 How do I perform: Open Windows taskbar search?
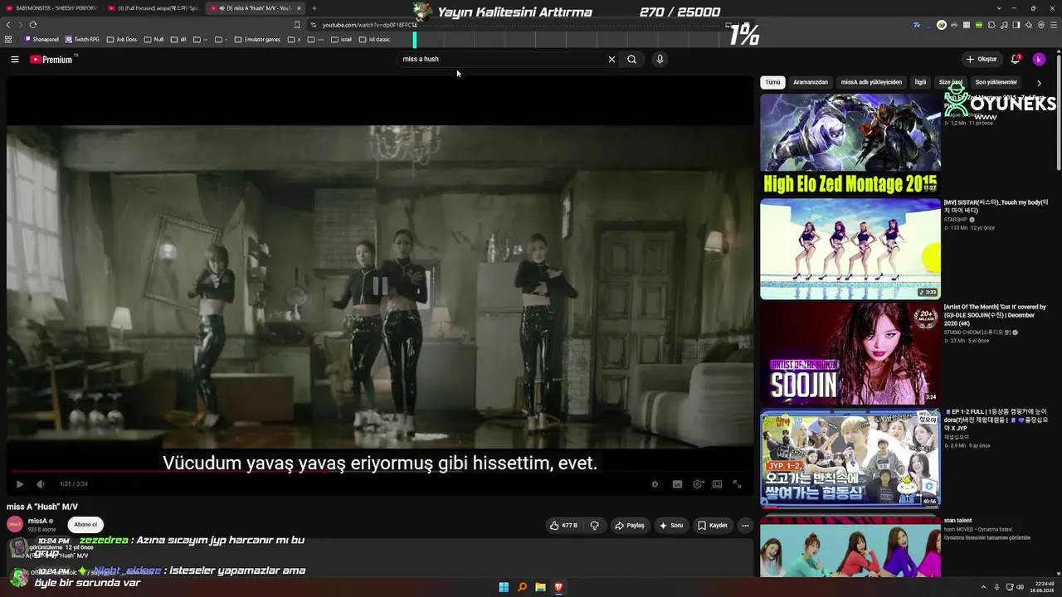coord(522,587)
